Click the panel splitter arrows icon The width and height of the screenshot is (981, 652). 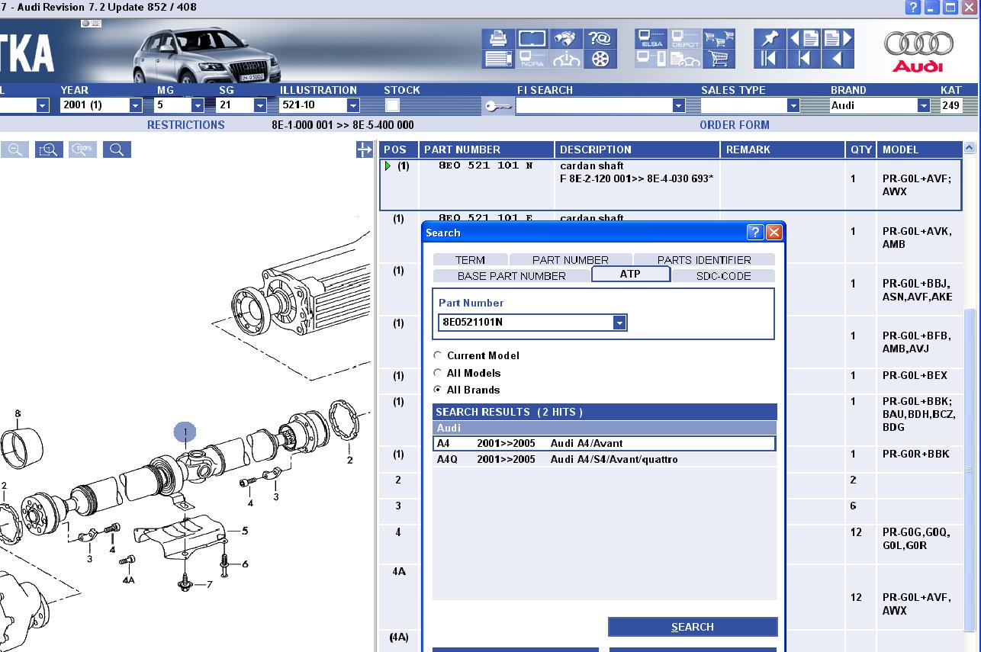tap(364, 150)
